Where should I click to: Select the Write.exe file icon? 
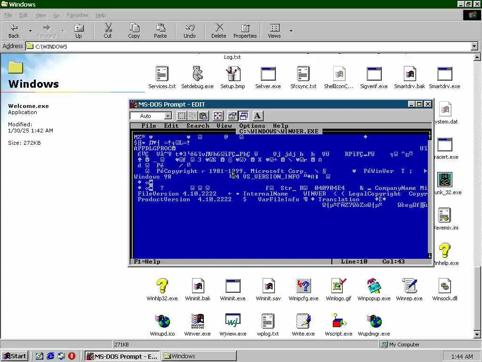pyautogui.click(x=303, y=321)
